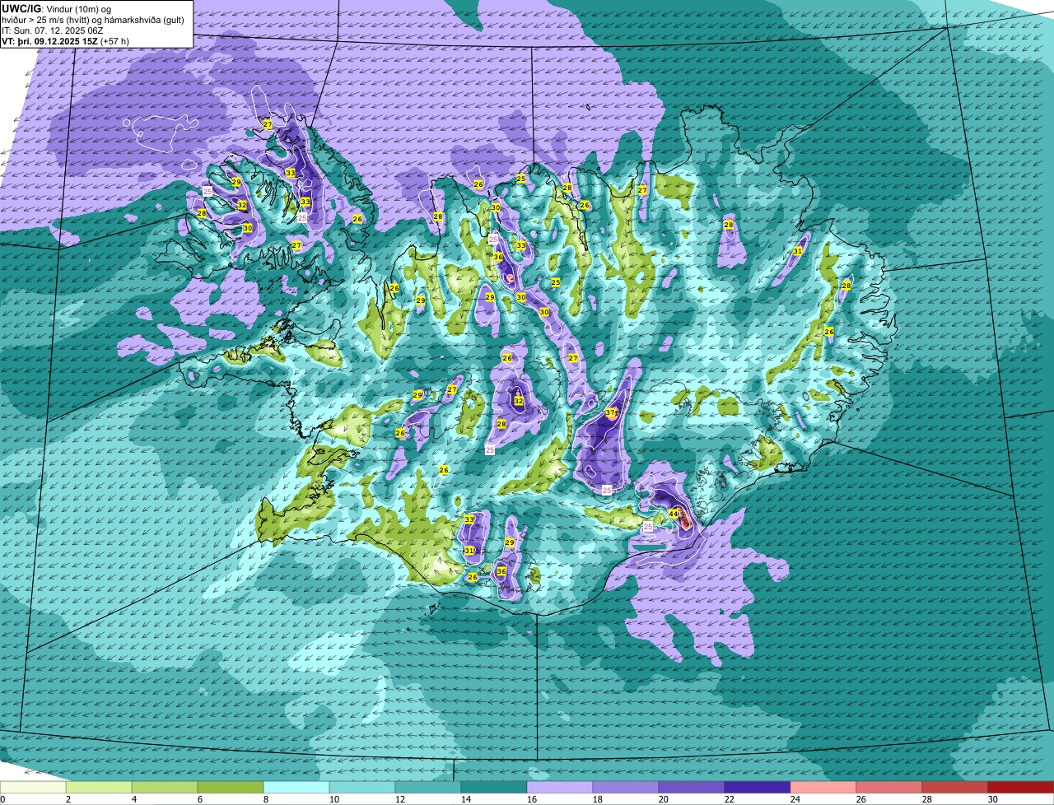This screenshot has height=805, width=1054.
Task: Click the 14–16 m/s dark teal legend swatch
Action: coord(494,788)
